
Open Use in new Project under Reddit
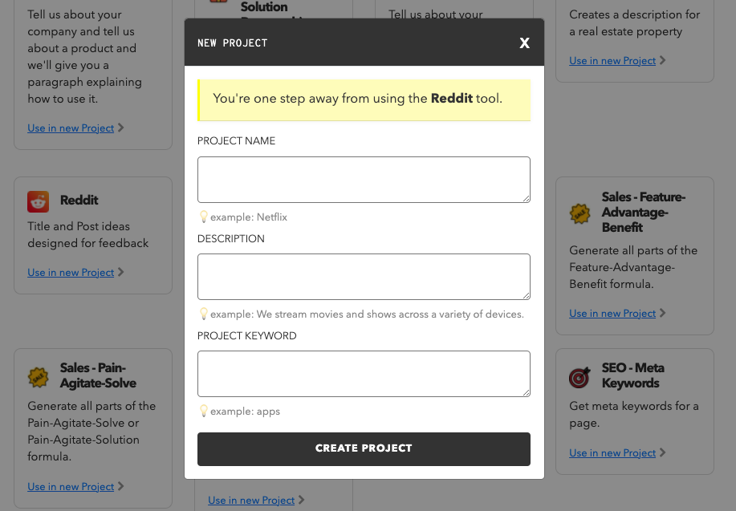(x=71, y=273)
